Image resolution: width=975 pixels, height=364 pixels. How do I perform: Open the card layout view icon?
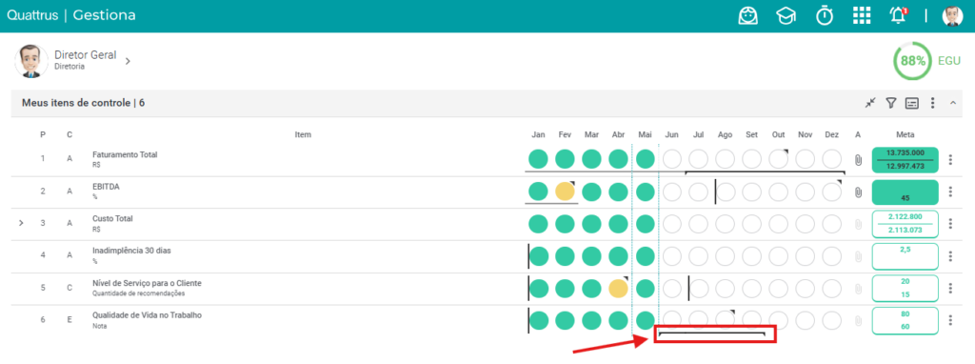click(x=911, y=103)
